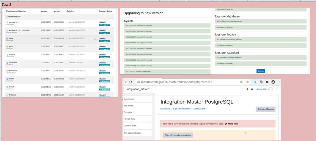The image size is (316, 141).
Task: Click the Assignment module icon
Action: tap(7, 22)
